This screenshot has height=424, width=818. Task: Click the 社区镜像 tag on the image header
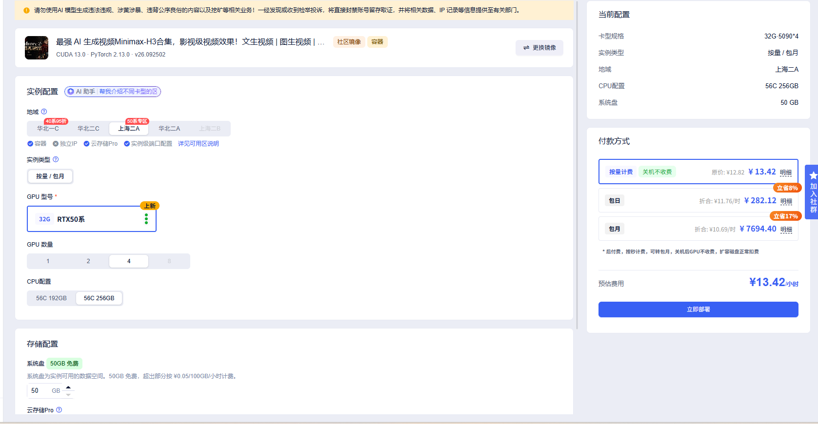[349, 42]
